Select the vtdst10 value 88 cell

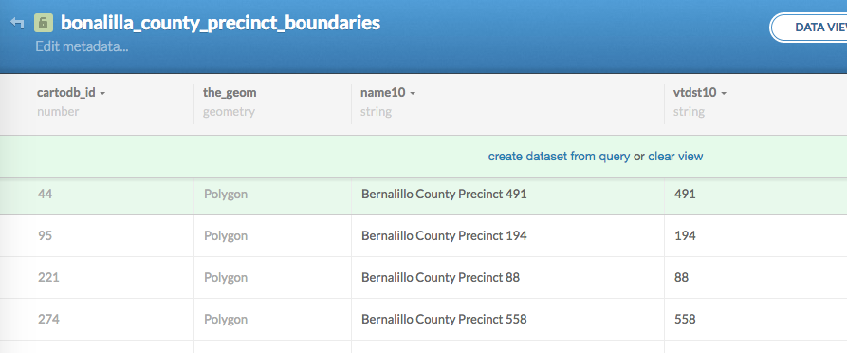click(756, 277)
